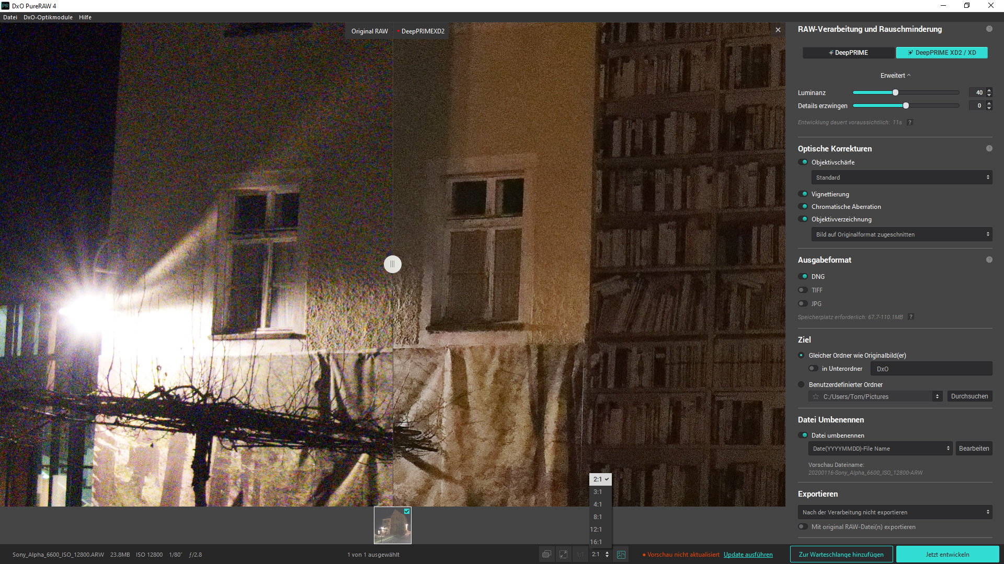Image resolution: width=1004 pixels, height=564 pixels.
Task: Click the Jetzt entwickeln button
Action: point(947,555)
